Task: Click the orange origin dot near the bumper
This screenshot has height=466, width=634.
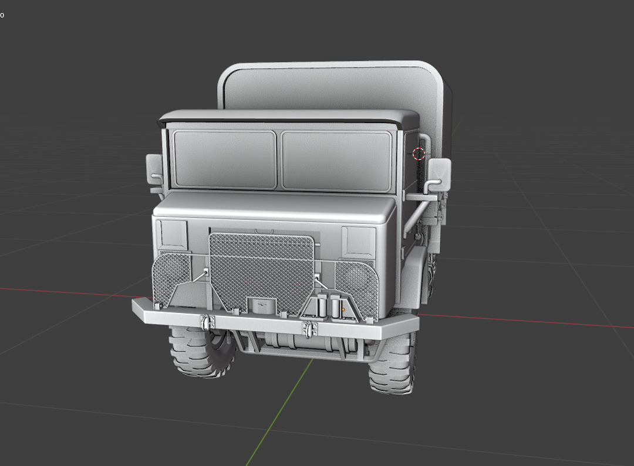Action: tap(343, 309)
